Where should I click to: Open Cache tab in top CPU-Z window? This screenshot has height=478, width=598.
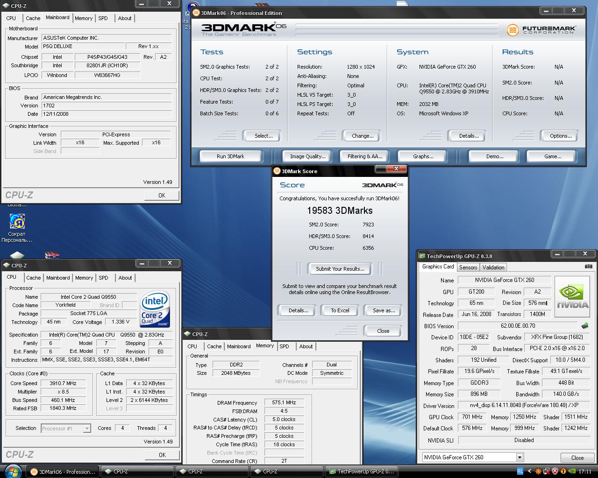coord(33,18)
